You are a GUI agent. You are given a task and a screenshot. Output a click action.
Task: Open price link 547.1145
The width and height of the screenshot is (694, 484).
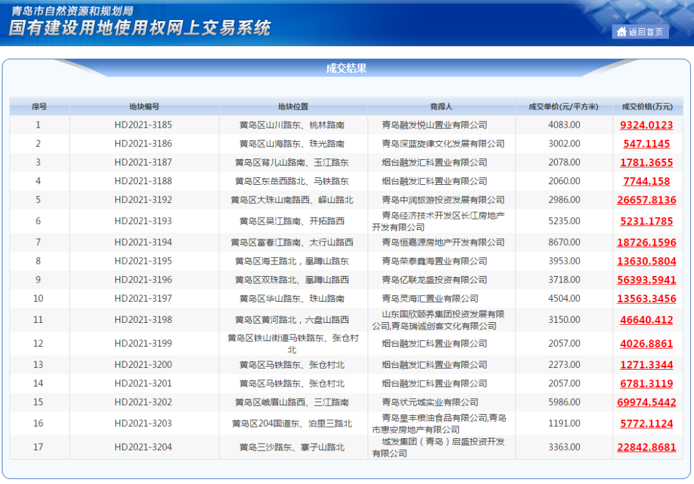coord(646,144)
